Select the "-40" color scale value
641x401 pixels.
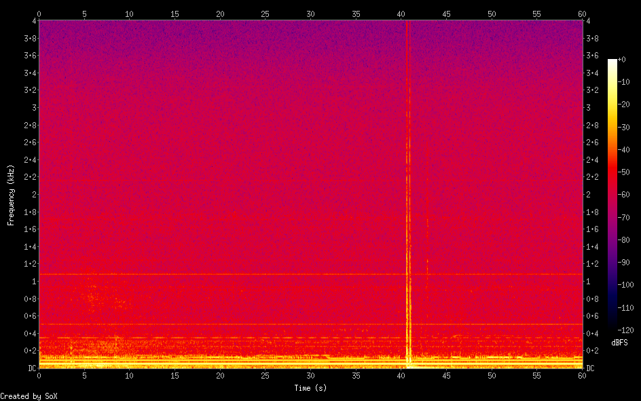624,150
